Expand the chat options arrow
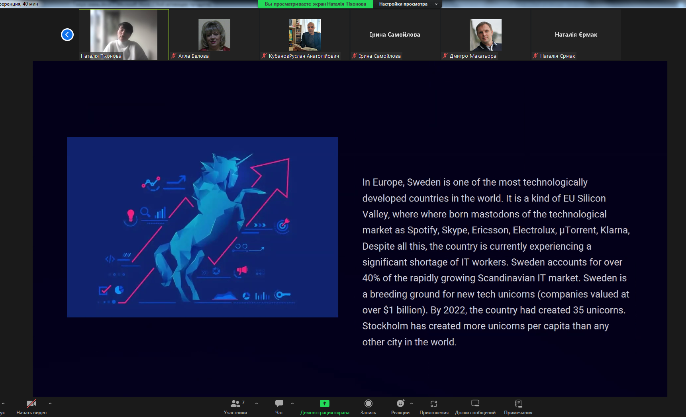 (292, 403)
